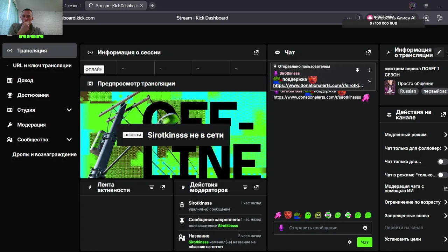Click Перейти на канал link

click(404, 227)
